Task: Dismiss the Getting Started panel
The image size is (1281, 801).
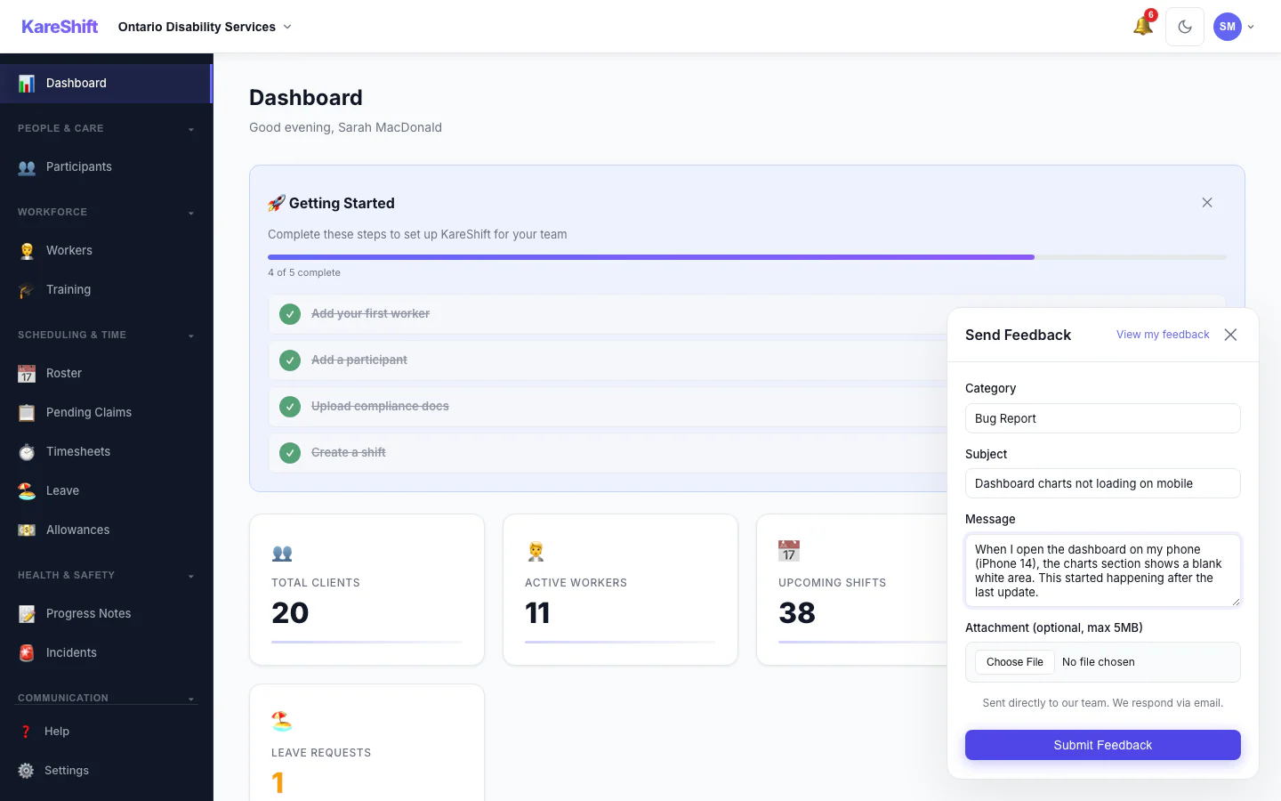Action: (x=1207, y=203)
